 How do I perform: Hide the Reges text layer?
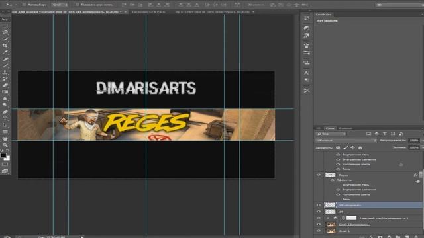coord(319,175)
